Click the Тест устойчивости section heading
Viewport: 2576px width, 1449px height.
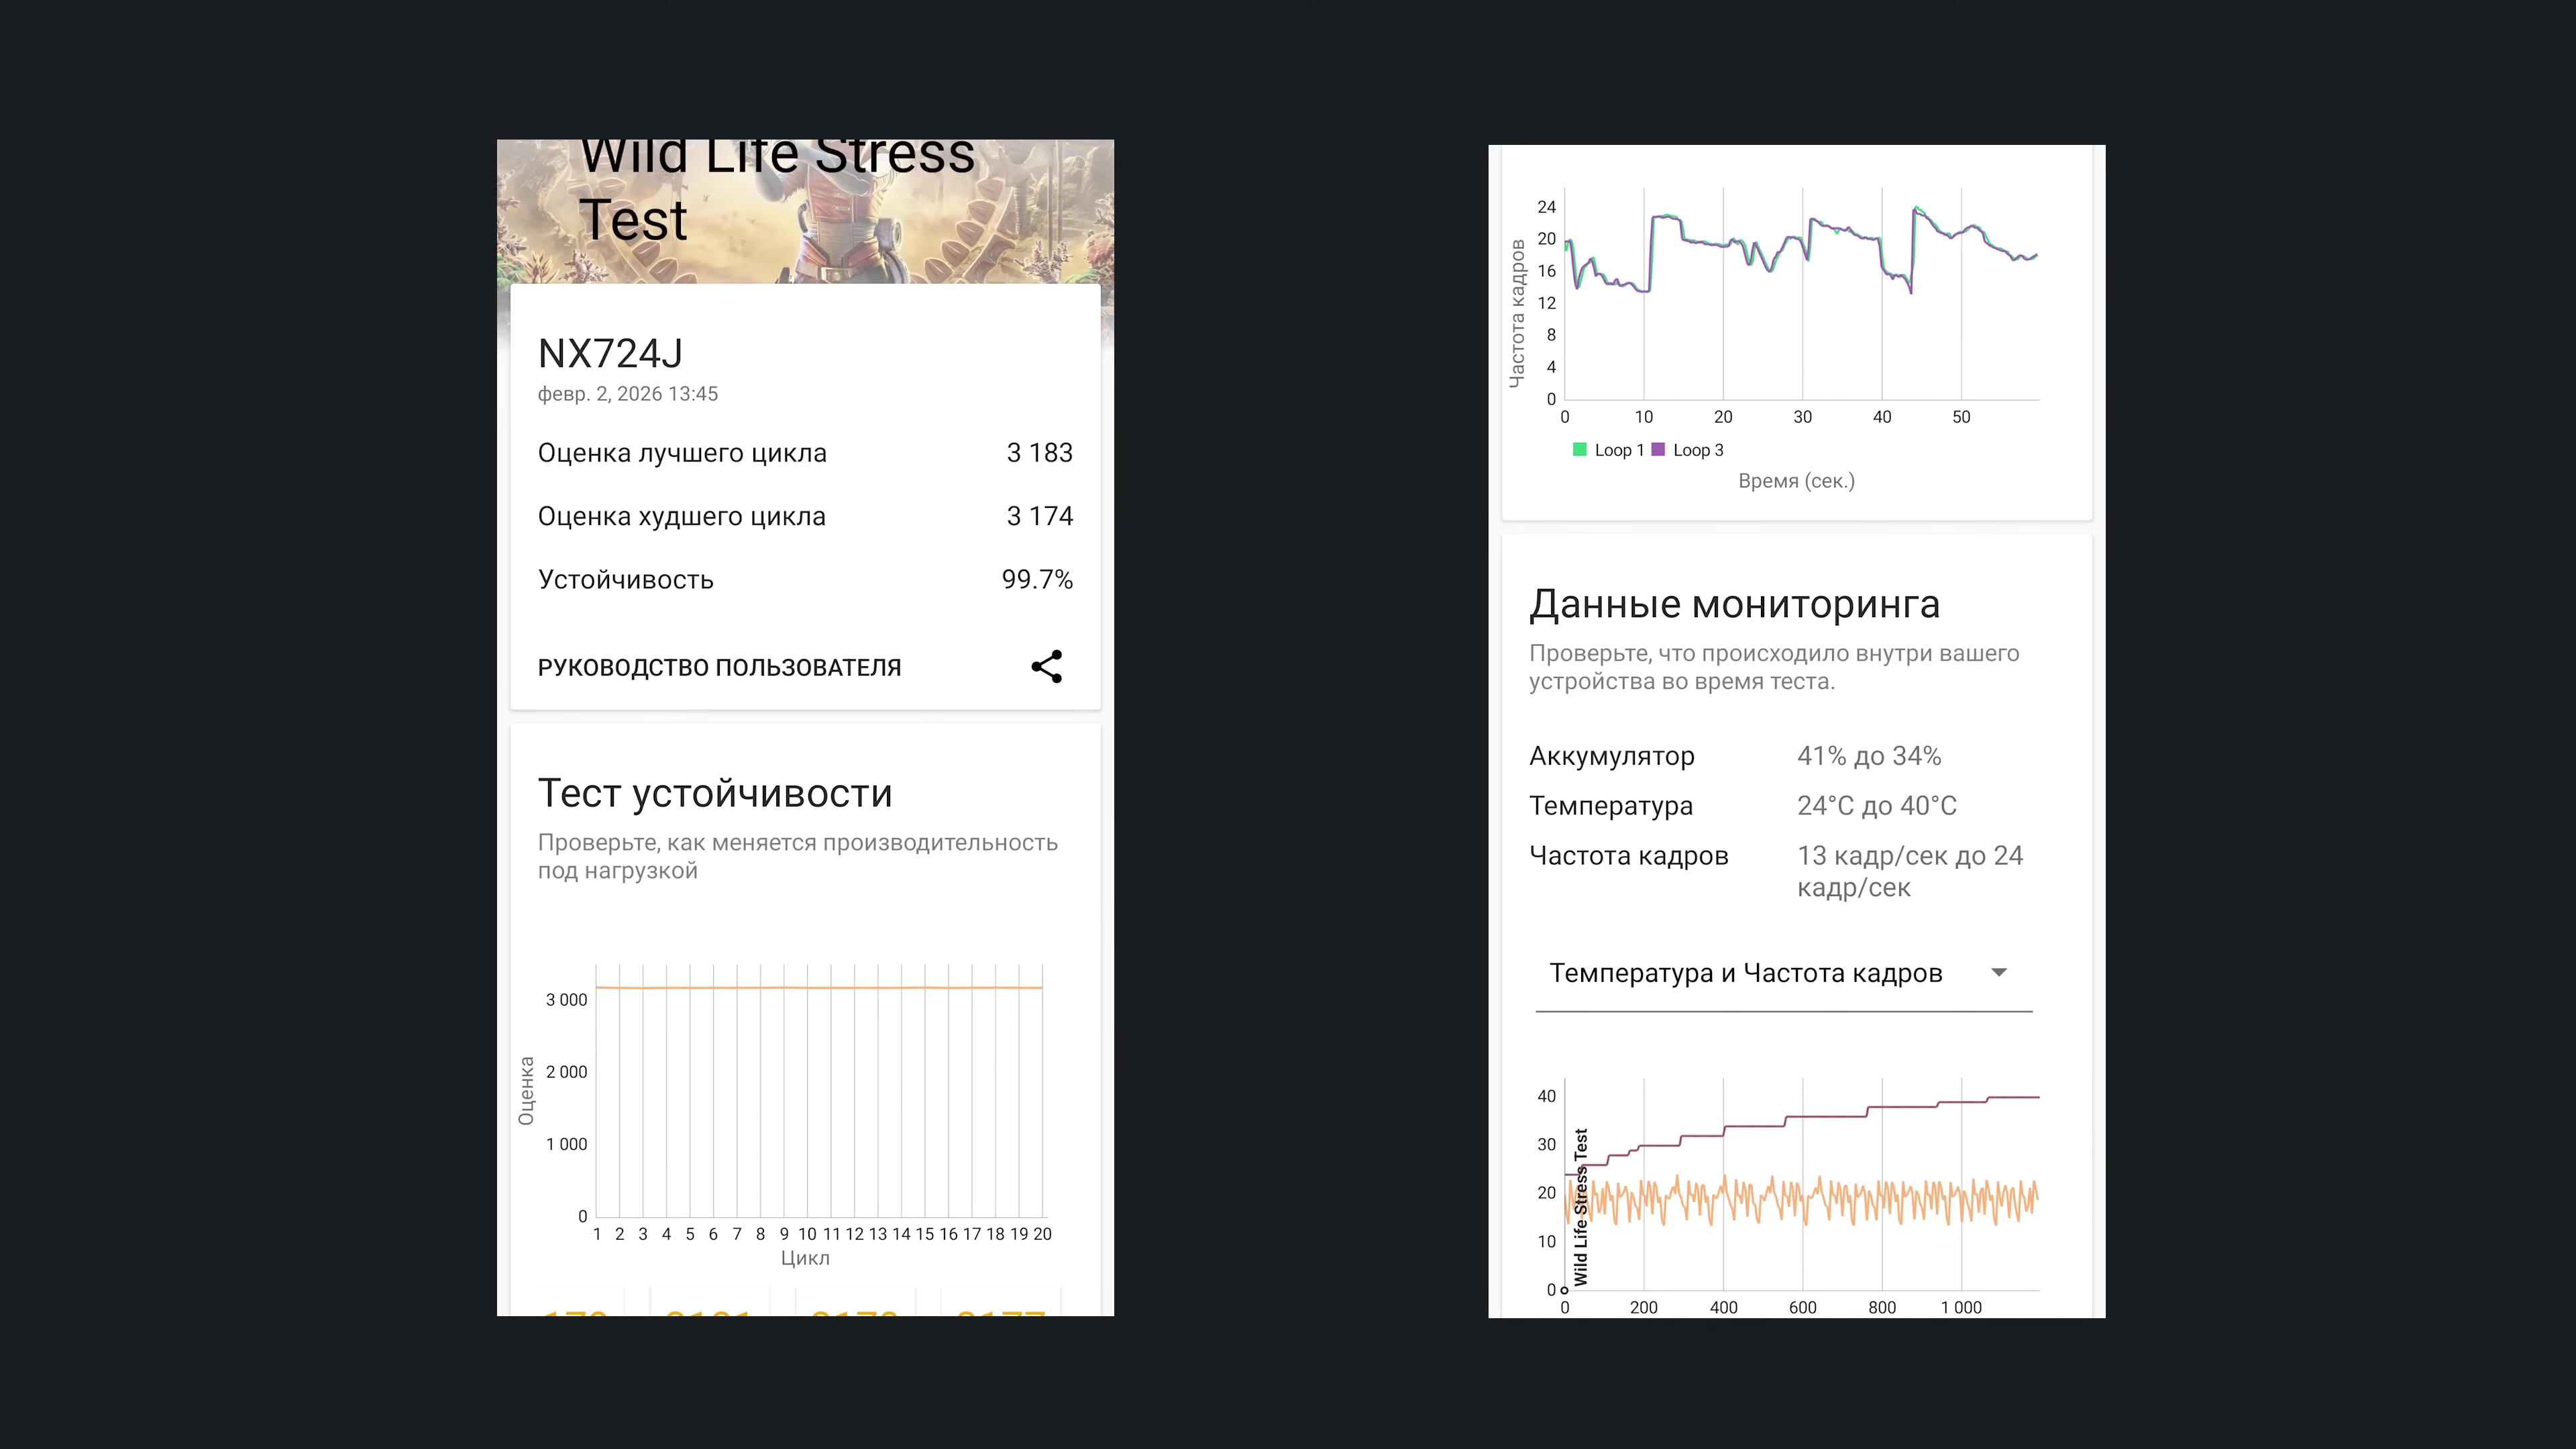[x=714, y=794]
